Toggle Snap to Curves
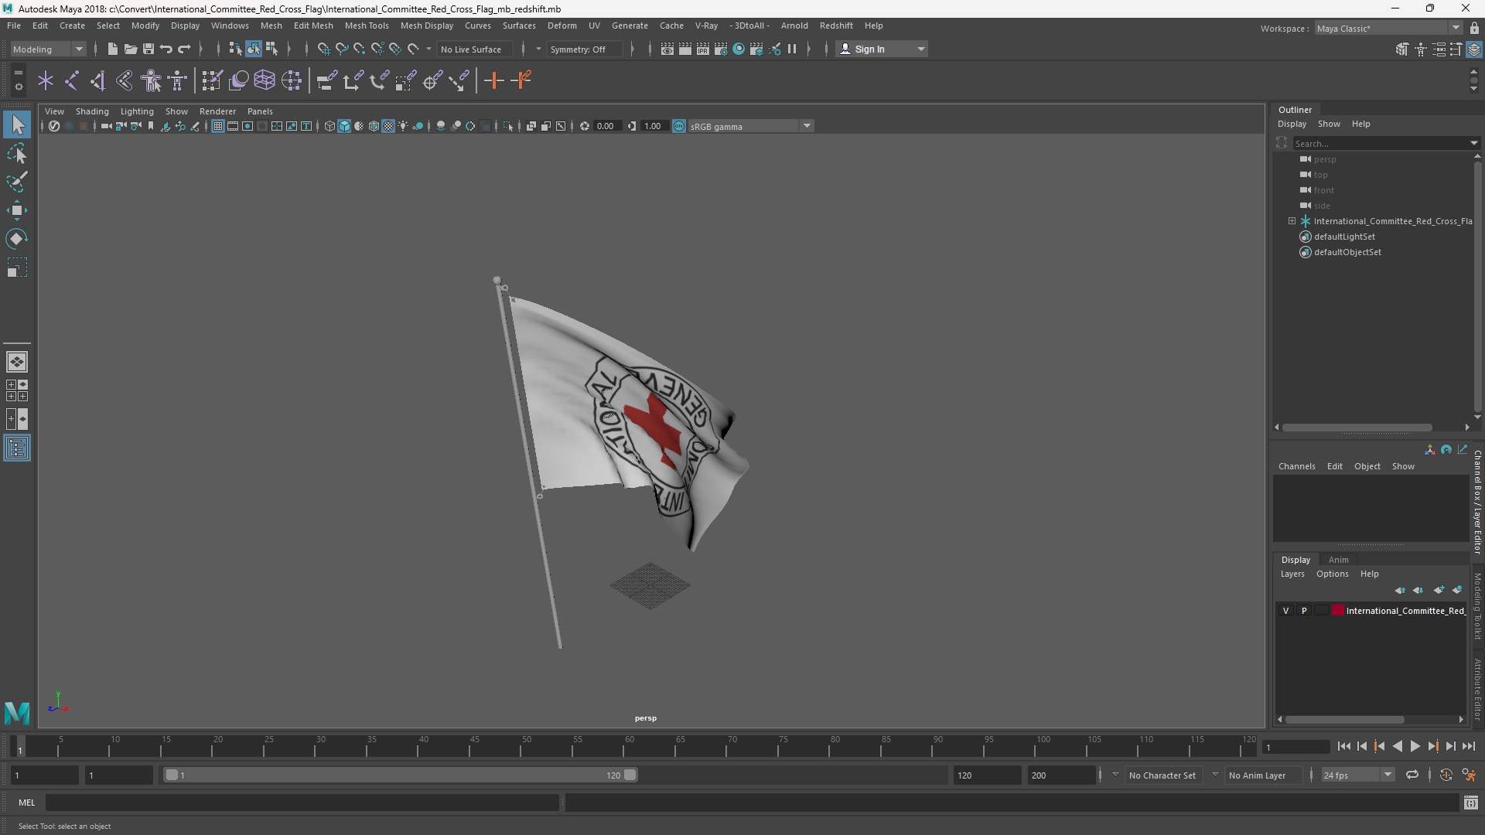Screen dimensions: 1485x835 (342, 49)
